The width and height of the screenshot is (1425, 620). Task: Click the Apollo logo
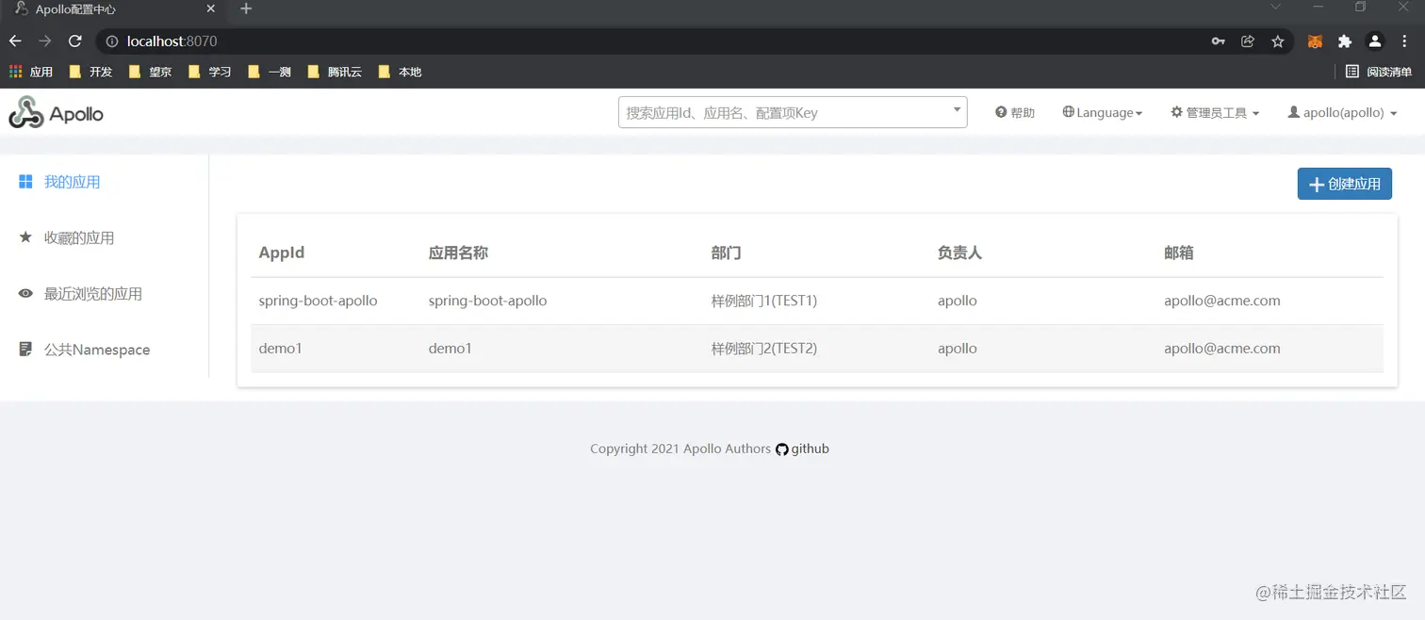tap(57, 113)
